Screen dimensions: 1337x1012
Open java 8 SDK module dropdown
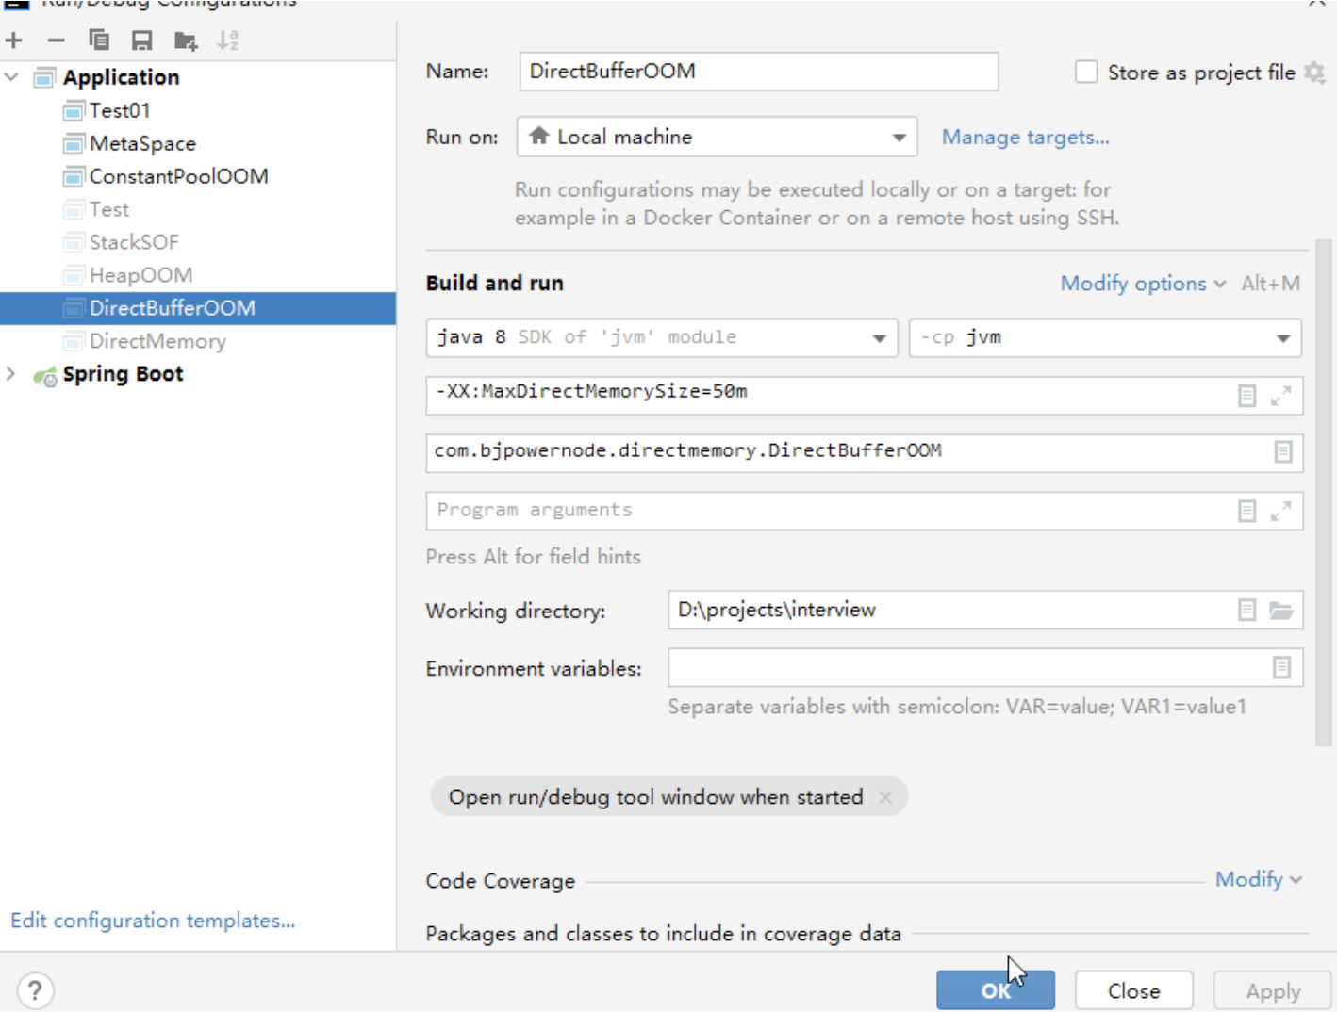coord(662,337)
